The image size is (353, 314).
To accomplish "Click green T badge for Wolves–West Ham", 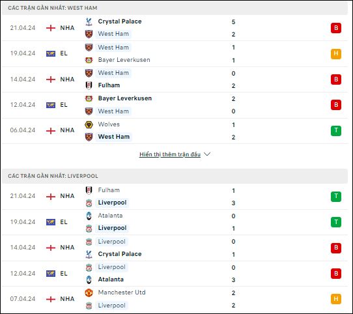I will tap(336, 131).
